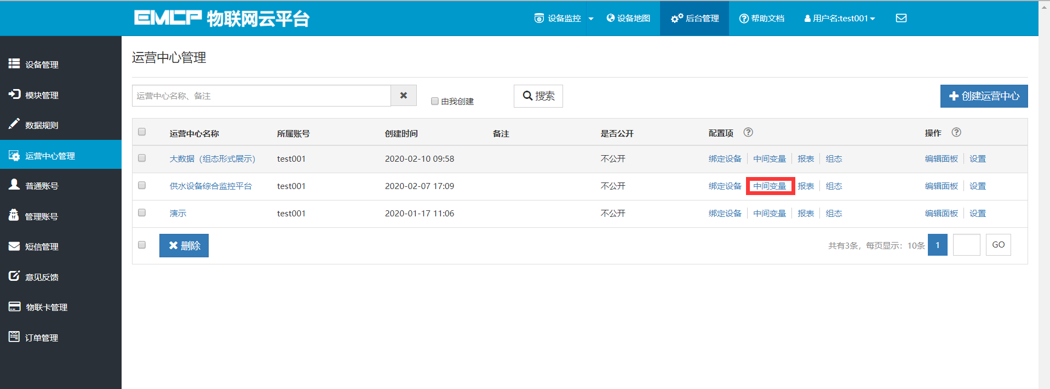Open 后台管理 in the top navigation
Screen dimensions: 1050x389
point(695,19)
